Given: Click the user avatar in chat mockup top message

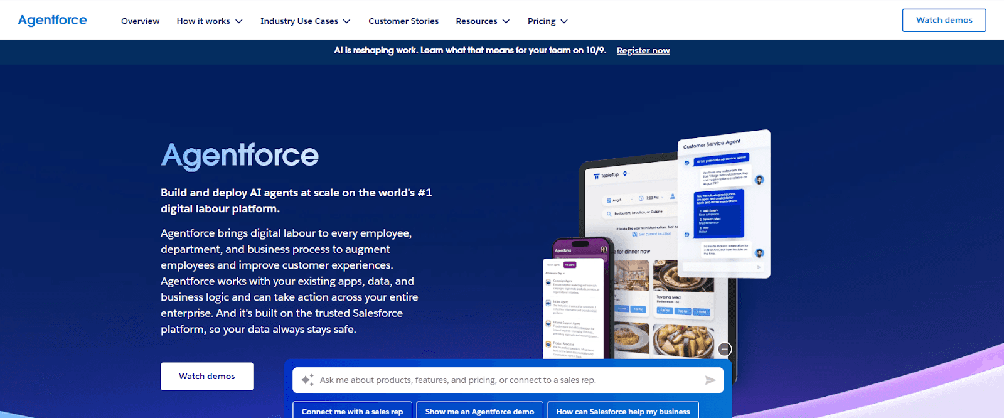Looking at the screenshot, I should pyautogui.click(x=759, y=180).
